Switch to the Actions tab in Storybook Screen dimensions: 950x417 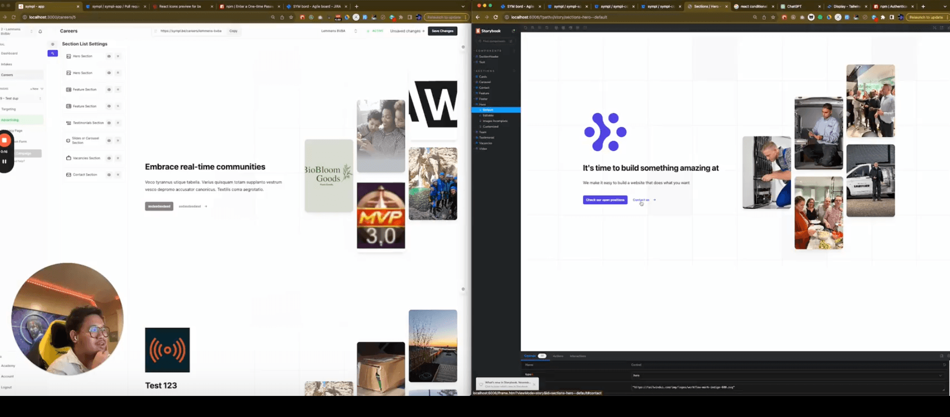click(558, 356)
